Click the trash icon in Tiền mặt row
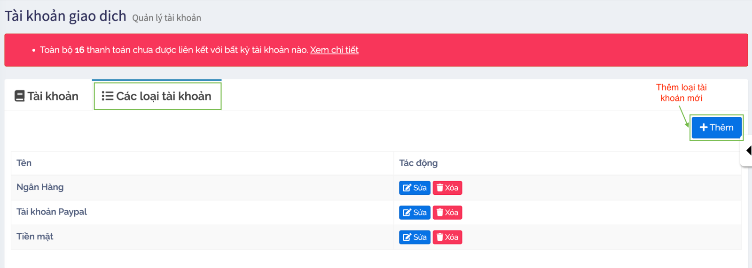 (x=440, y=237)
